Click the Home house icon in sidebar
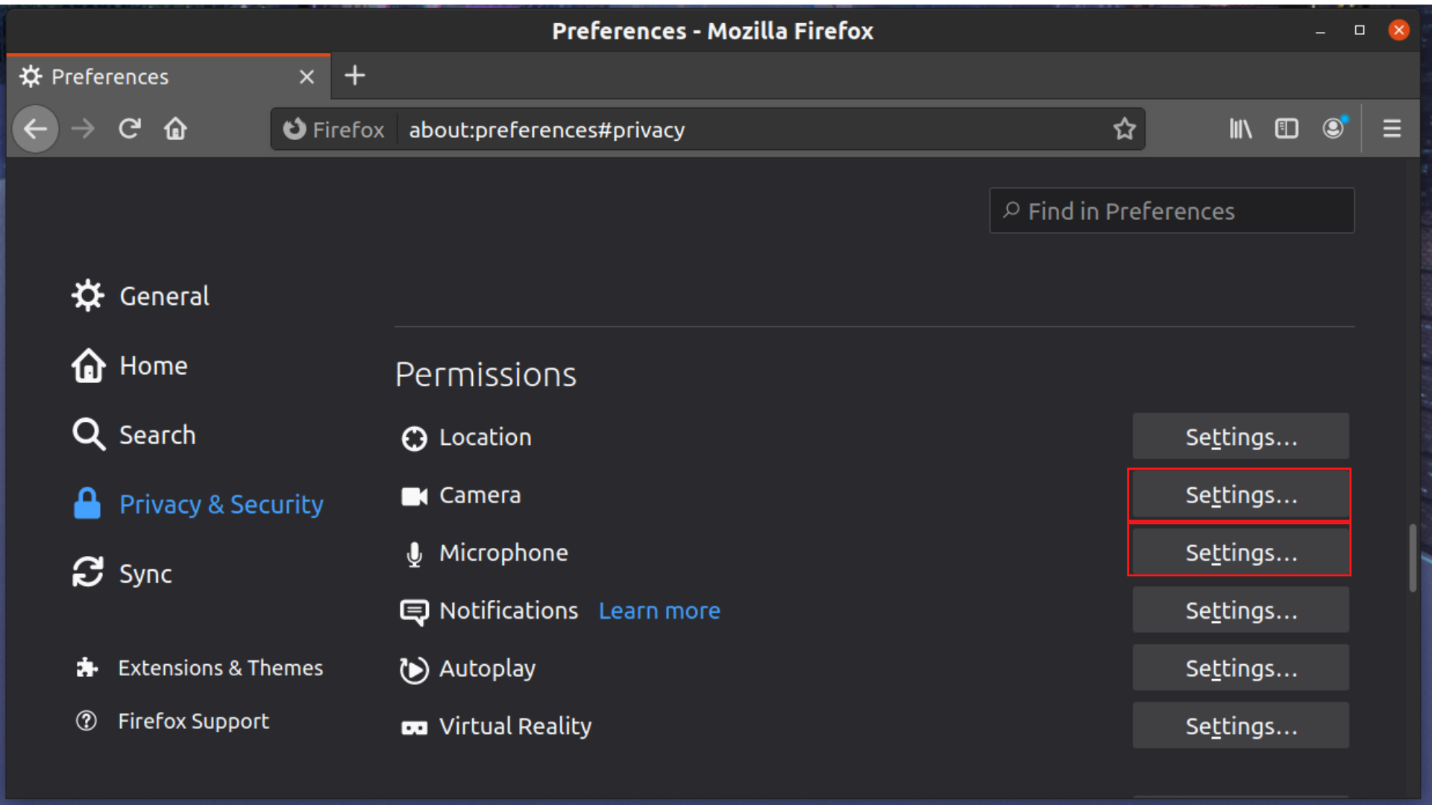 88,365
